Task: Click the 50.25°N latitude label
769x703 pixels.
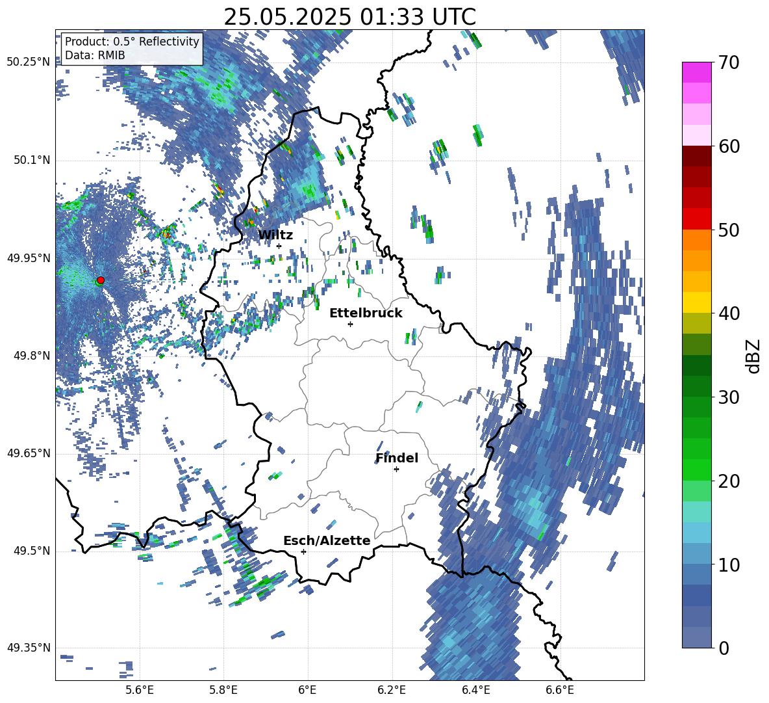Action: pyautogui.click(x=29, y=62)
